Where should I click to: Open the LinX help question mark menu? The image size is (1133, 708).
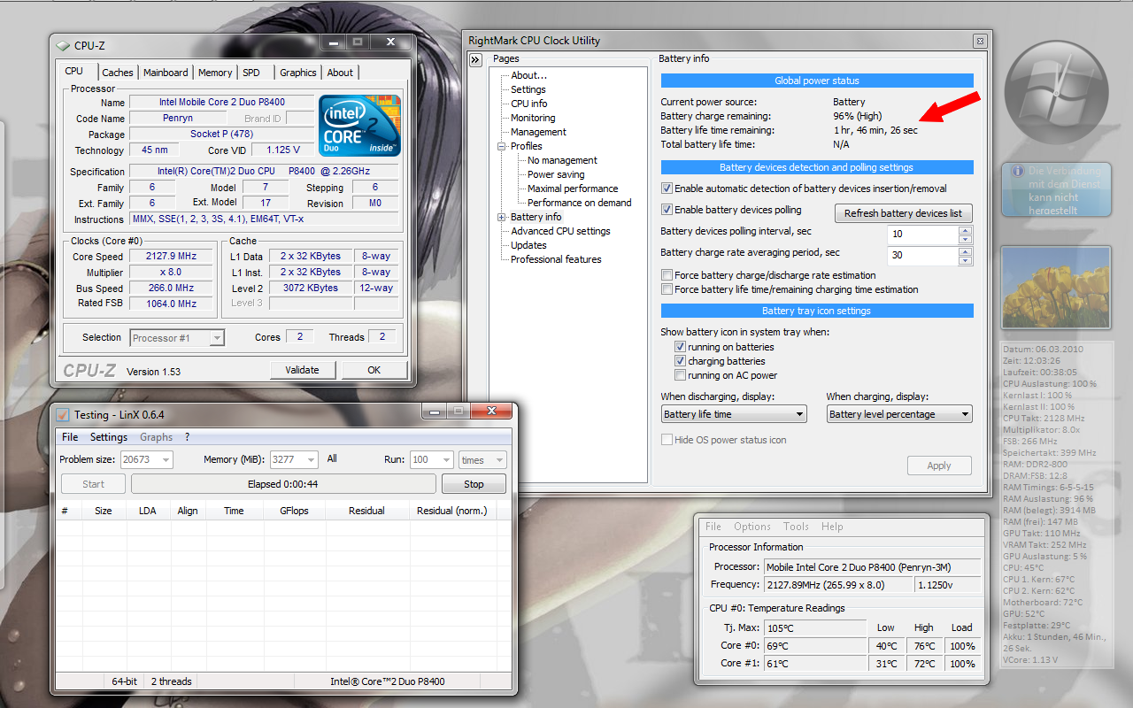(x=187, y=437)
